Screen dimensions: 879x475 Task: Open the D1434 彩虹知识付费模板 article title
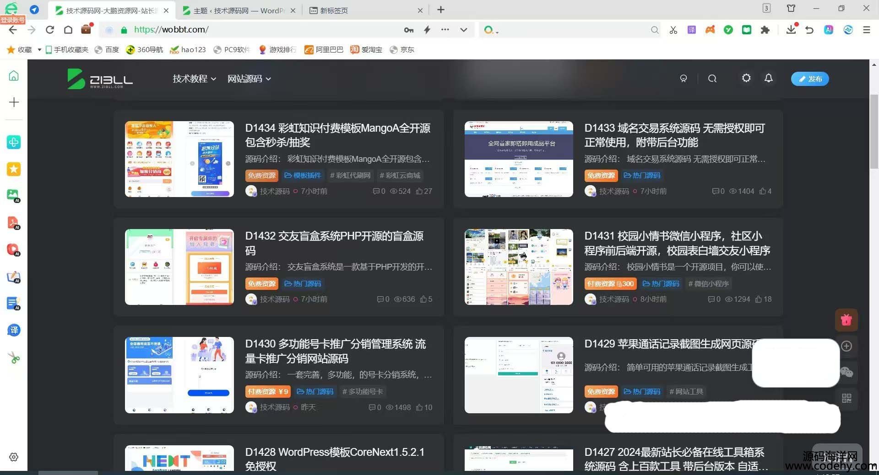click(x=338, y=135)
